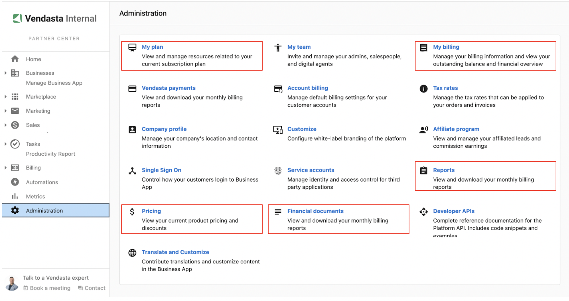Expand the Marketplace menu arrow
The height and width of the screenshot is (301, 569).
click(x=5, y=97)
